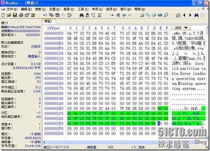Click the Open RAM memory chip icon

(160, 15)
